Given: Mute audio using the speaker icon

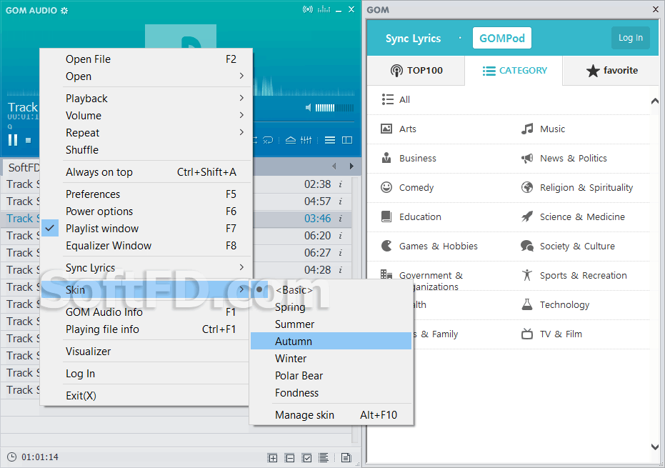Looking at the screenshot, I should click(309, 108).
